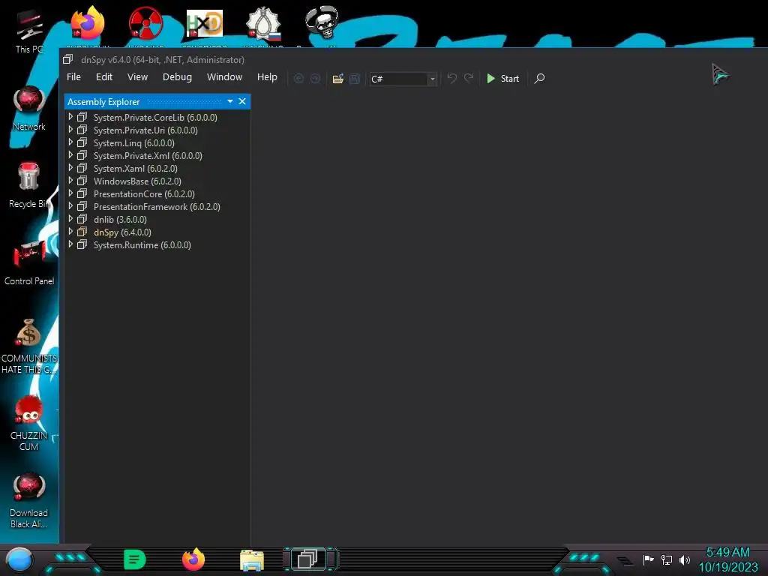Close the Assembly Explorer panel
This screenshot has height=576, width=768.
[x=242, y=101]
